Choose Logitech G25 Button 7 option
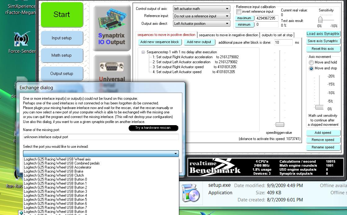The image size is (347, 215). [x=101, y=208]
